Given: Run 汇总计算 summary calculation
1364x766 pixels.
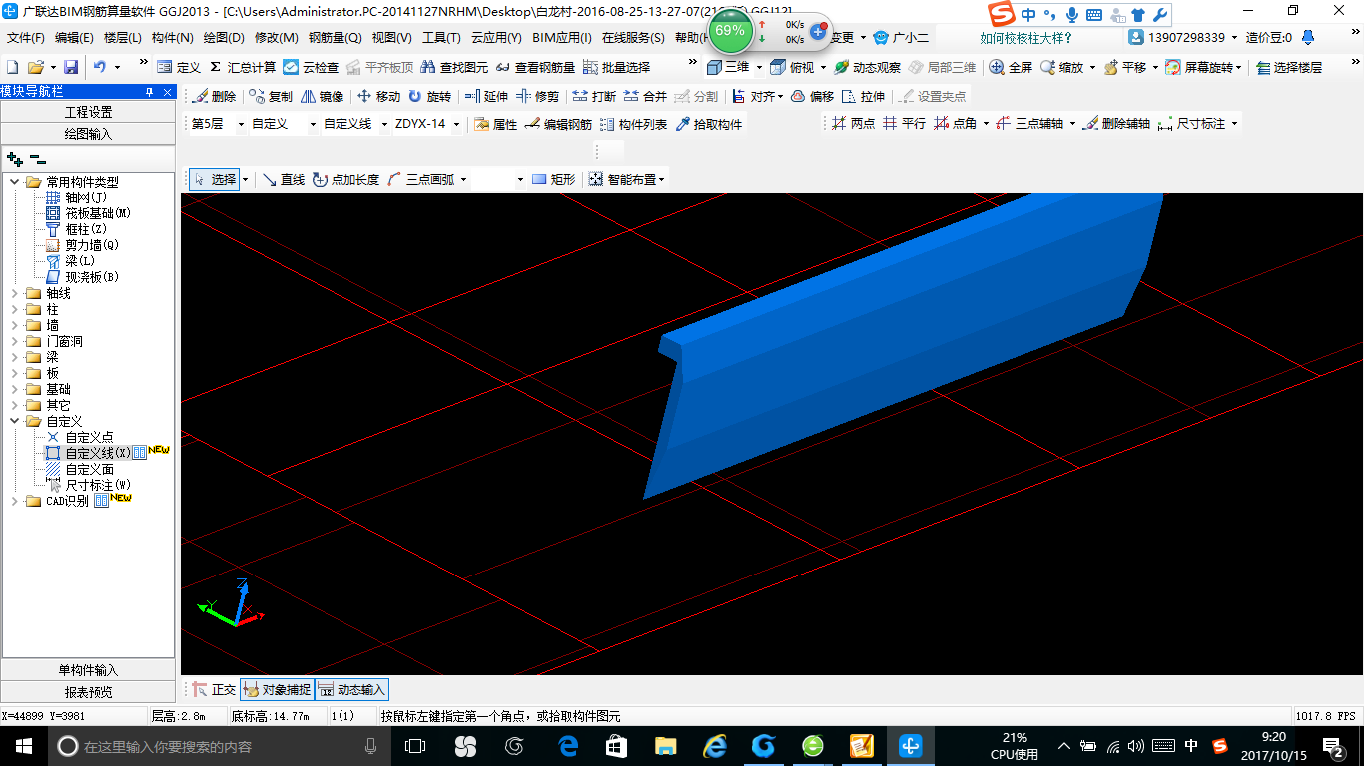Looking at the screenshot, I should pos(242,67).
